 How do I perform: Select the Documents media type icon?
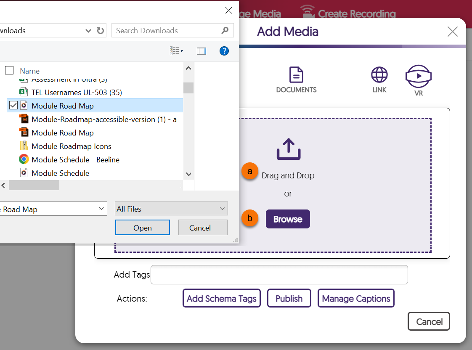(x=296, y=75)
